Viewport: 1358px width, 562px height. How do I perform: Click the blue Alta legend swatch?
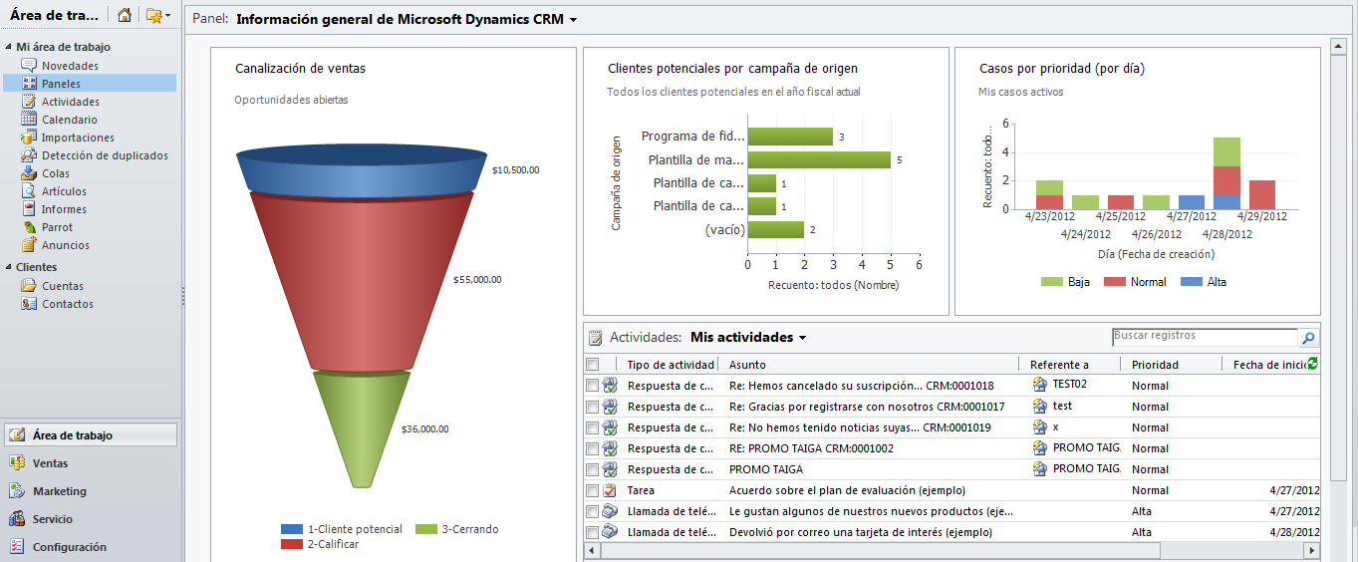click(x=1191, y=282)
